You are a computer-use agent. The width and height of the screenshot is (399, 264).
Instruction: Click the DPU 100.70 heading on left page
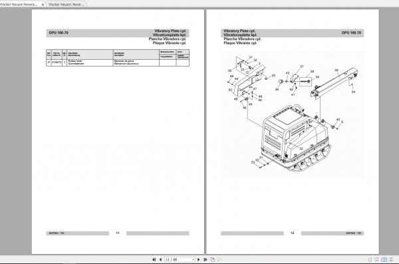pos(59,33)
